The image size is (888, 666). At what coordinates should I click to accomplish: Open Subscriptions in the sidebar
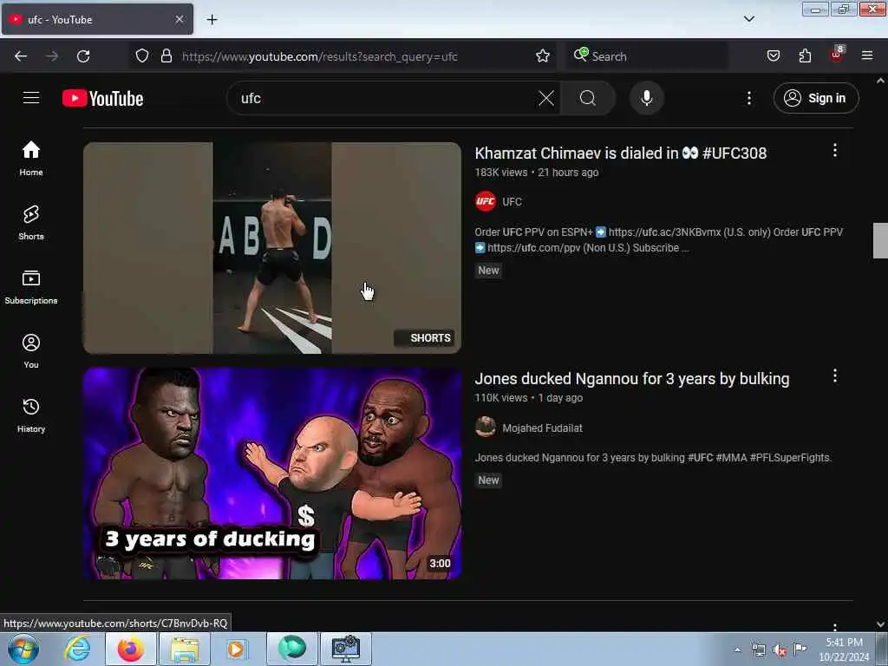[31, 287]
